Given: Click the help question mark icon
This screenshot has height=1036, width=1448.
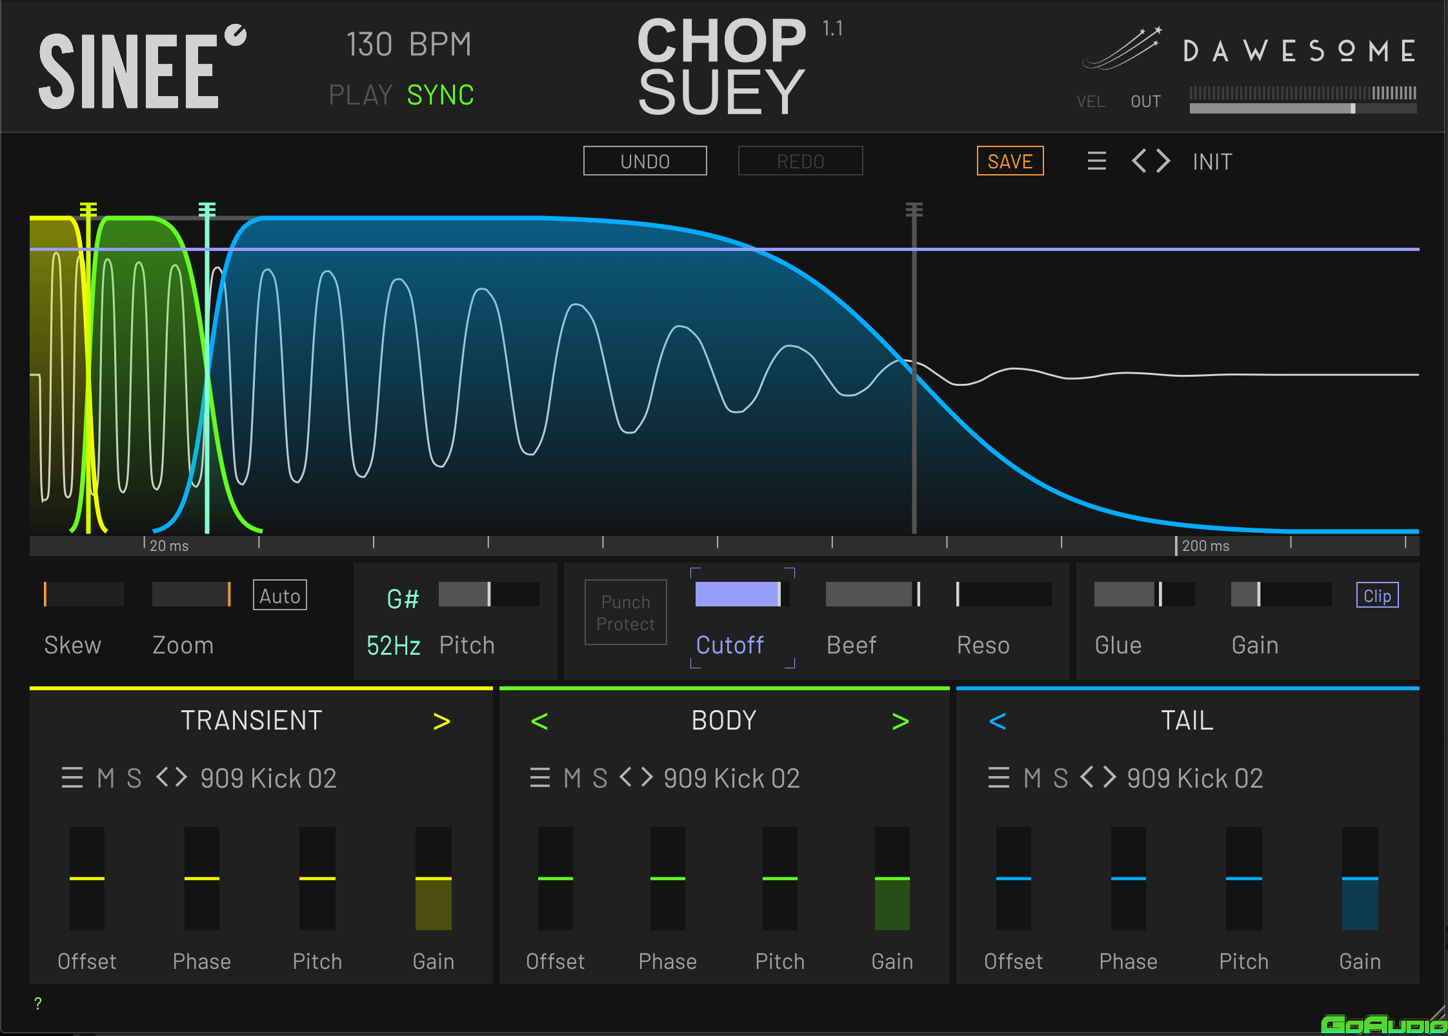Looking at the screenshot, I should [38, 1003].
